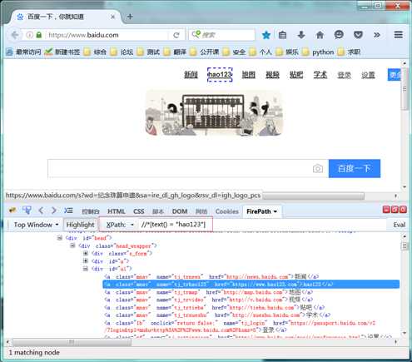
Task: Click the 设置 link on the Baidu page
Action: point(368,75)
